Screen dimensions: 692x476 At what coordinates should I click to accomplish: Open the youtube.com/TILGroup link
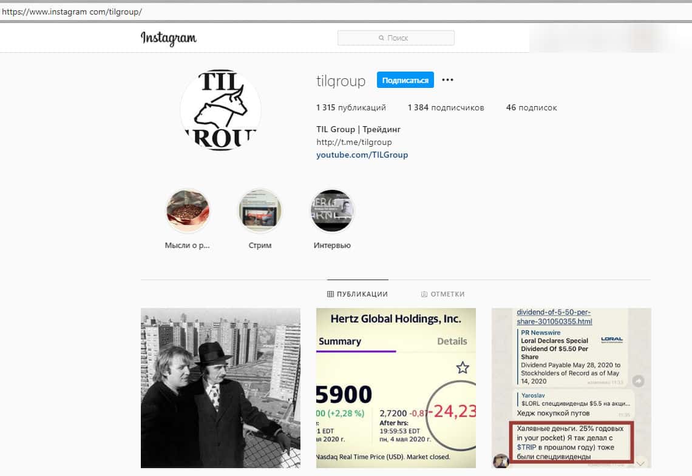(362, 155)
